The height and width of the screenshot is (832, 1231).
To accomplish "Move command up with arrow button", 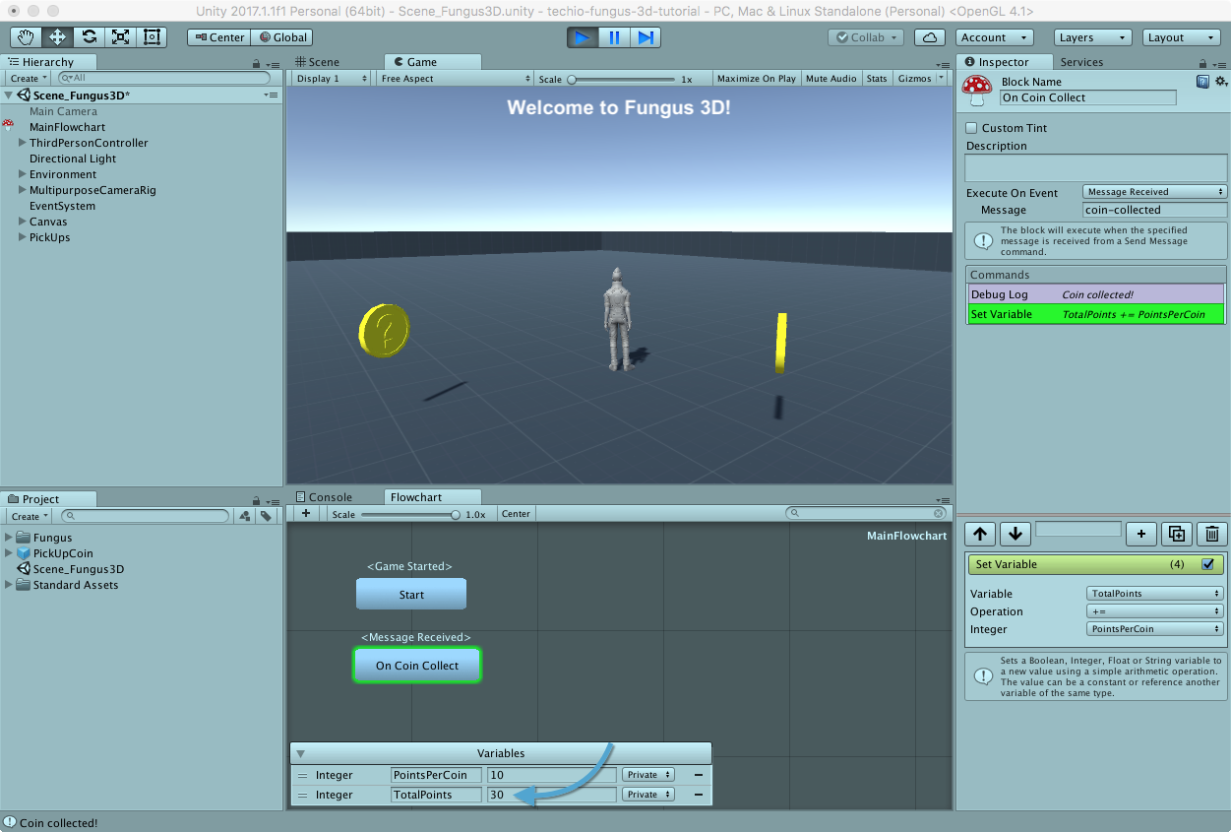I will pyautogui.click(x=980, y=534).
